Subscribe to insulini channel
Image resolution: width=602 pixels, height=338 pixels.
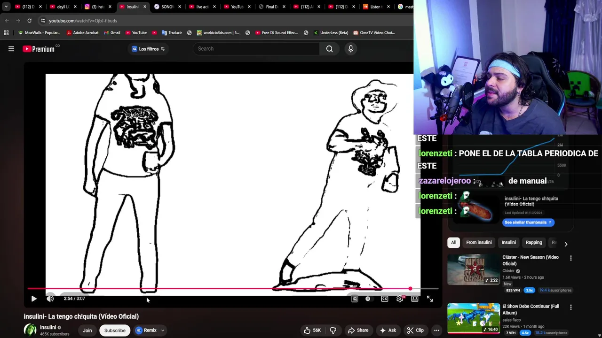pos(115,330)
